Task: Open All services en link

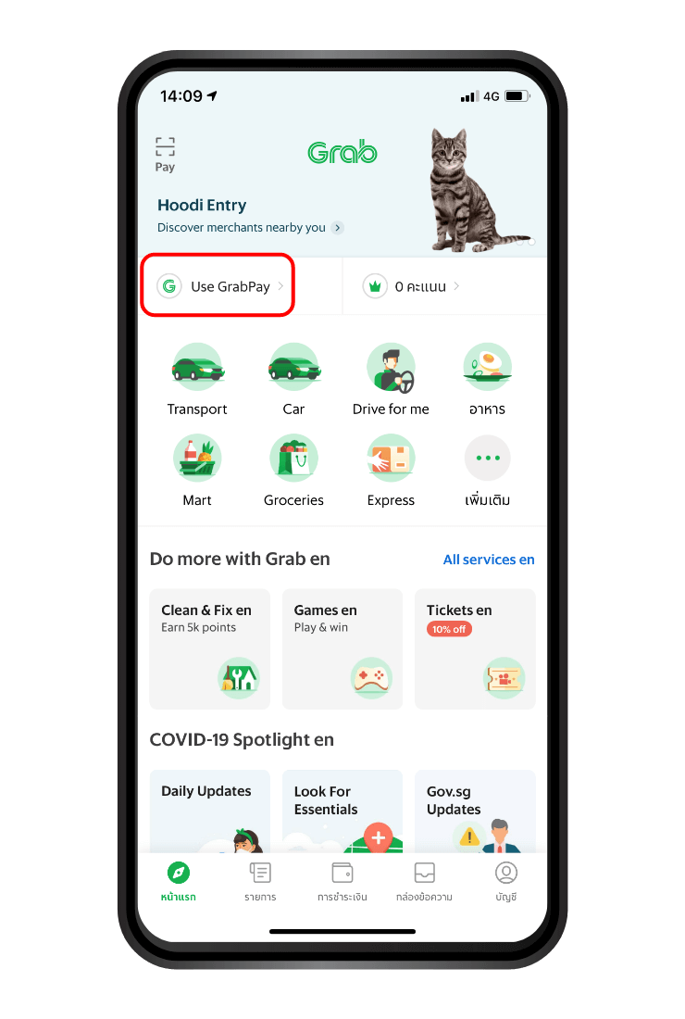Action: tap(488, 560)
